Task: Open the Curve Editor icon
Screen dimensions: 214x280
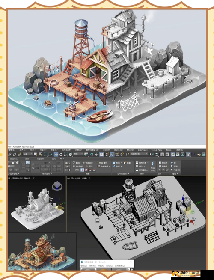Action: pyautogui.click(x=178, y=154)
